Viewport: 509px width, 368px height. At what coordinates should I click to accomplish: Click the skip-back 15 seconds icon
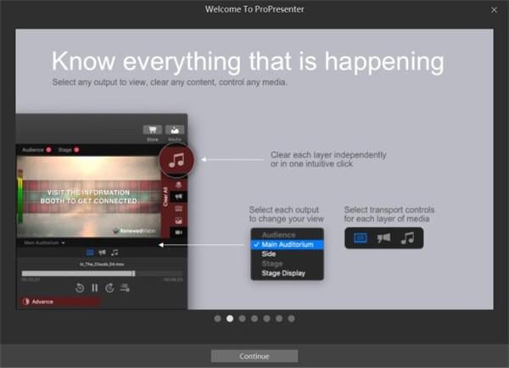(80, 287)
